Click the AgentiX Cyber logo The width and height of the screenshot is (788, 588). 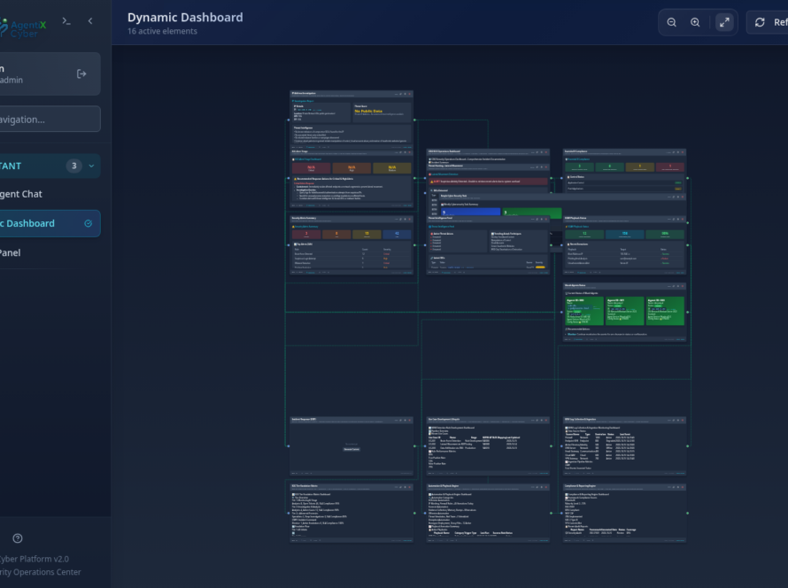tap(27, 26)
